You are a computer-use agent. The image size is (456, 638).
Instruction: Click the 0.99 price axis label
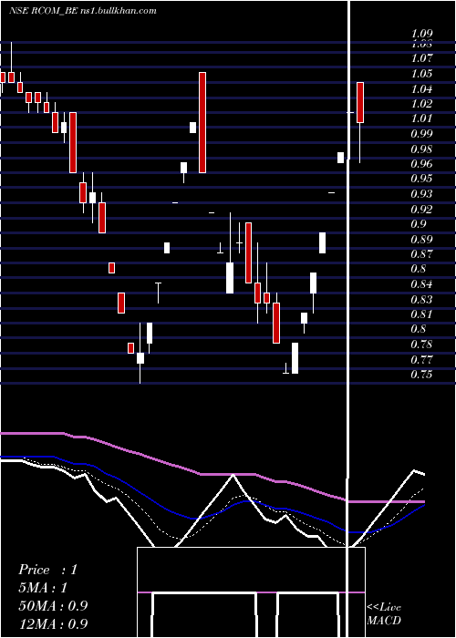click(421, 133)
